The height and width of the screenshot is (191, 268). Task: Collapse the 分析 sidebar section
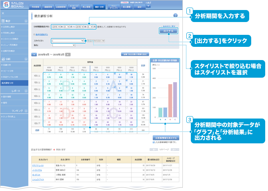[x=26, y=59]
